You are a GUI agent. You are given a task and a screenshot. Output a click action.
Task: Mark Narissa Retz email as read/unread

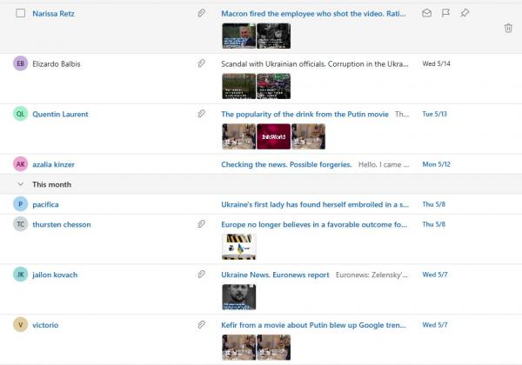pos(426,14)
